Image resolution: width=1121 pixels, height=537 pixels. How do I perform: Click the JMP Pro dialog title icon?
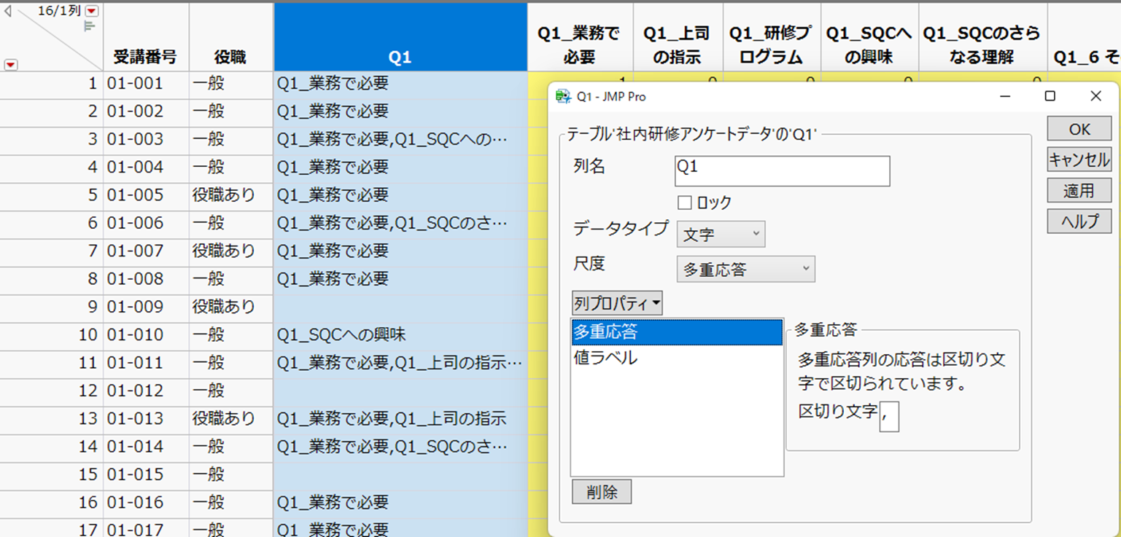(563, 96)
